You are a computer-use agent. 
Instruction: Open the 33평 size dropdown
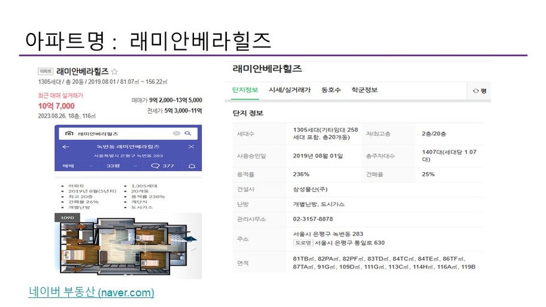(x=122, y=166)
